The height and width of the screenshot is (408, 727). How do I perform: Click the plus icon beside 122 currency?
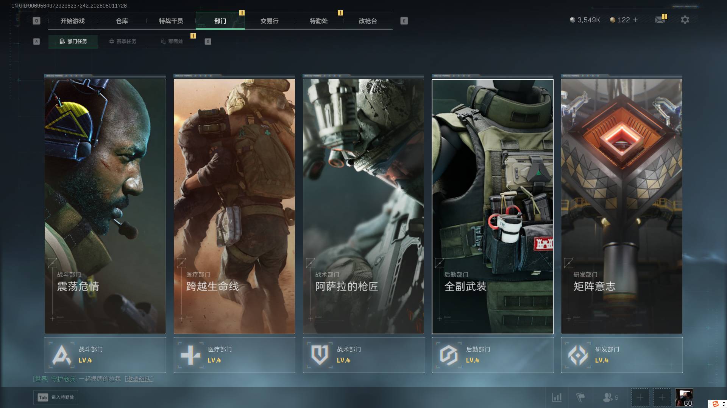pos(635,20)
